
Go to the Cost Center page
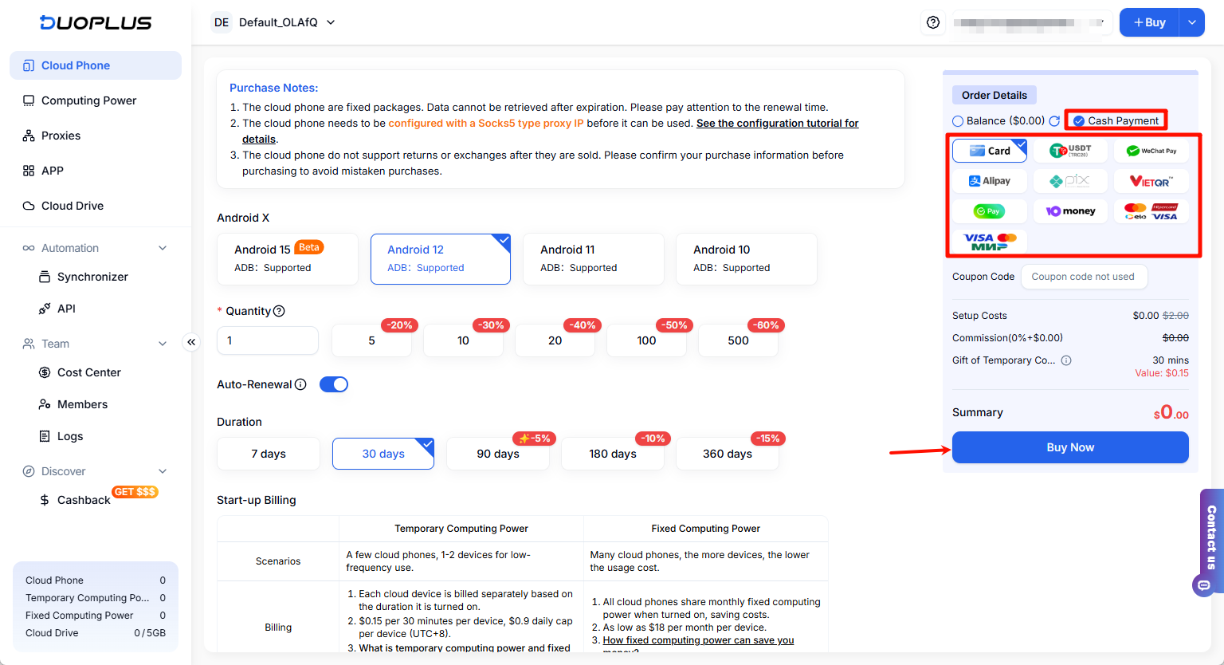(x=88, y=372)
